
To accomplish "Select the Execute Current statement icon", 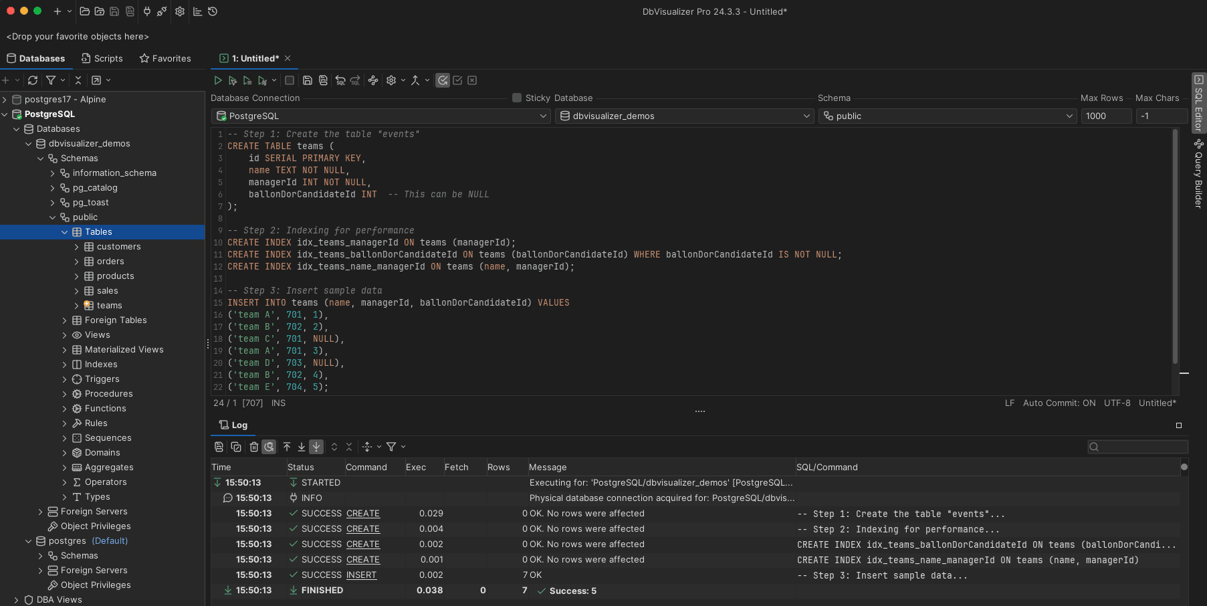I will [x=233, y=80].
